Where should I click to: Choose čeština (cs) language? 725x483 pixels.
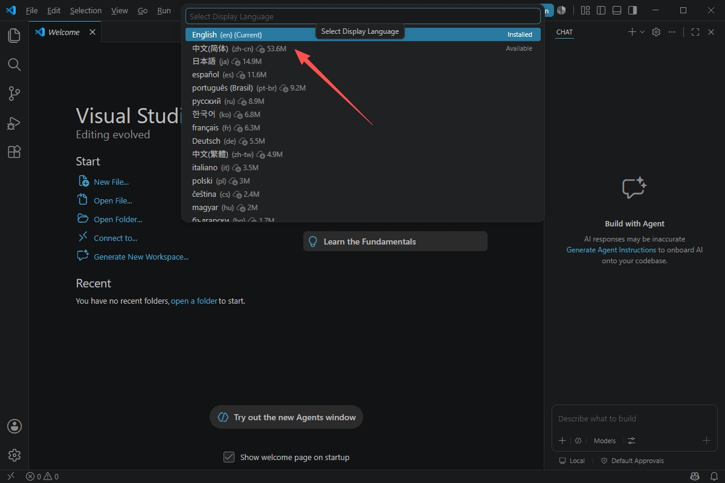click(362, 194)
